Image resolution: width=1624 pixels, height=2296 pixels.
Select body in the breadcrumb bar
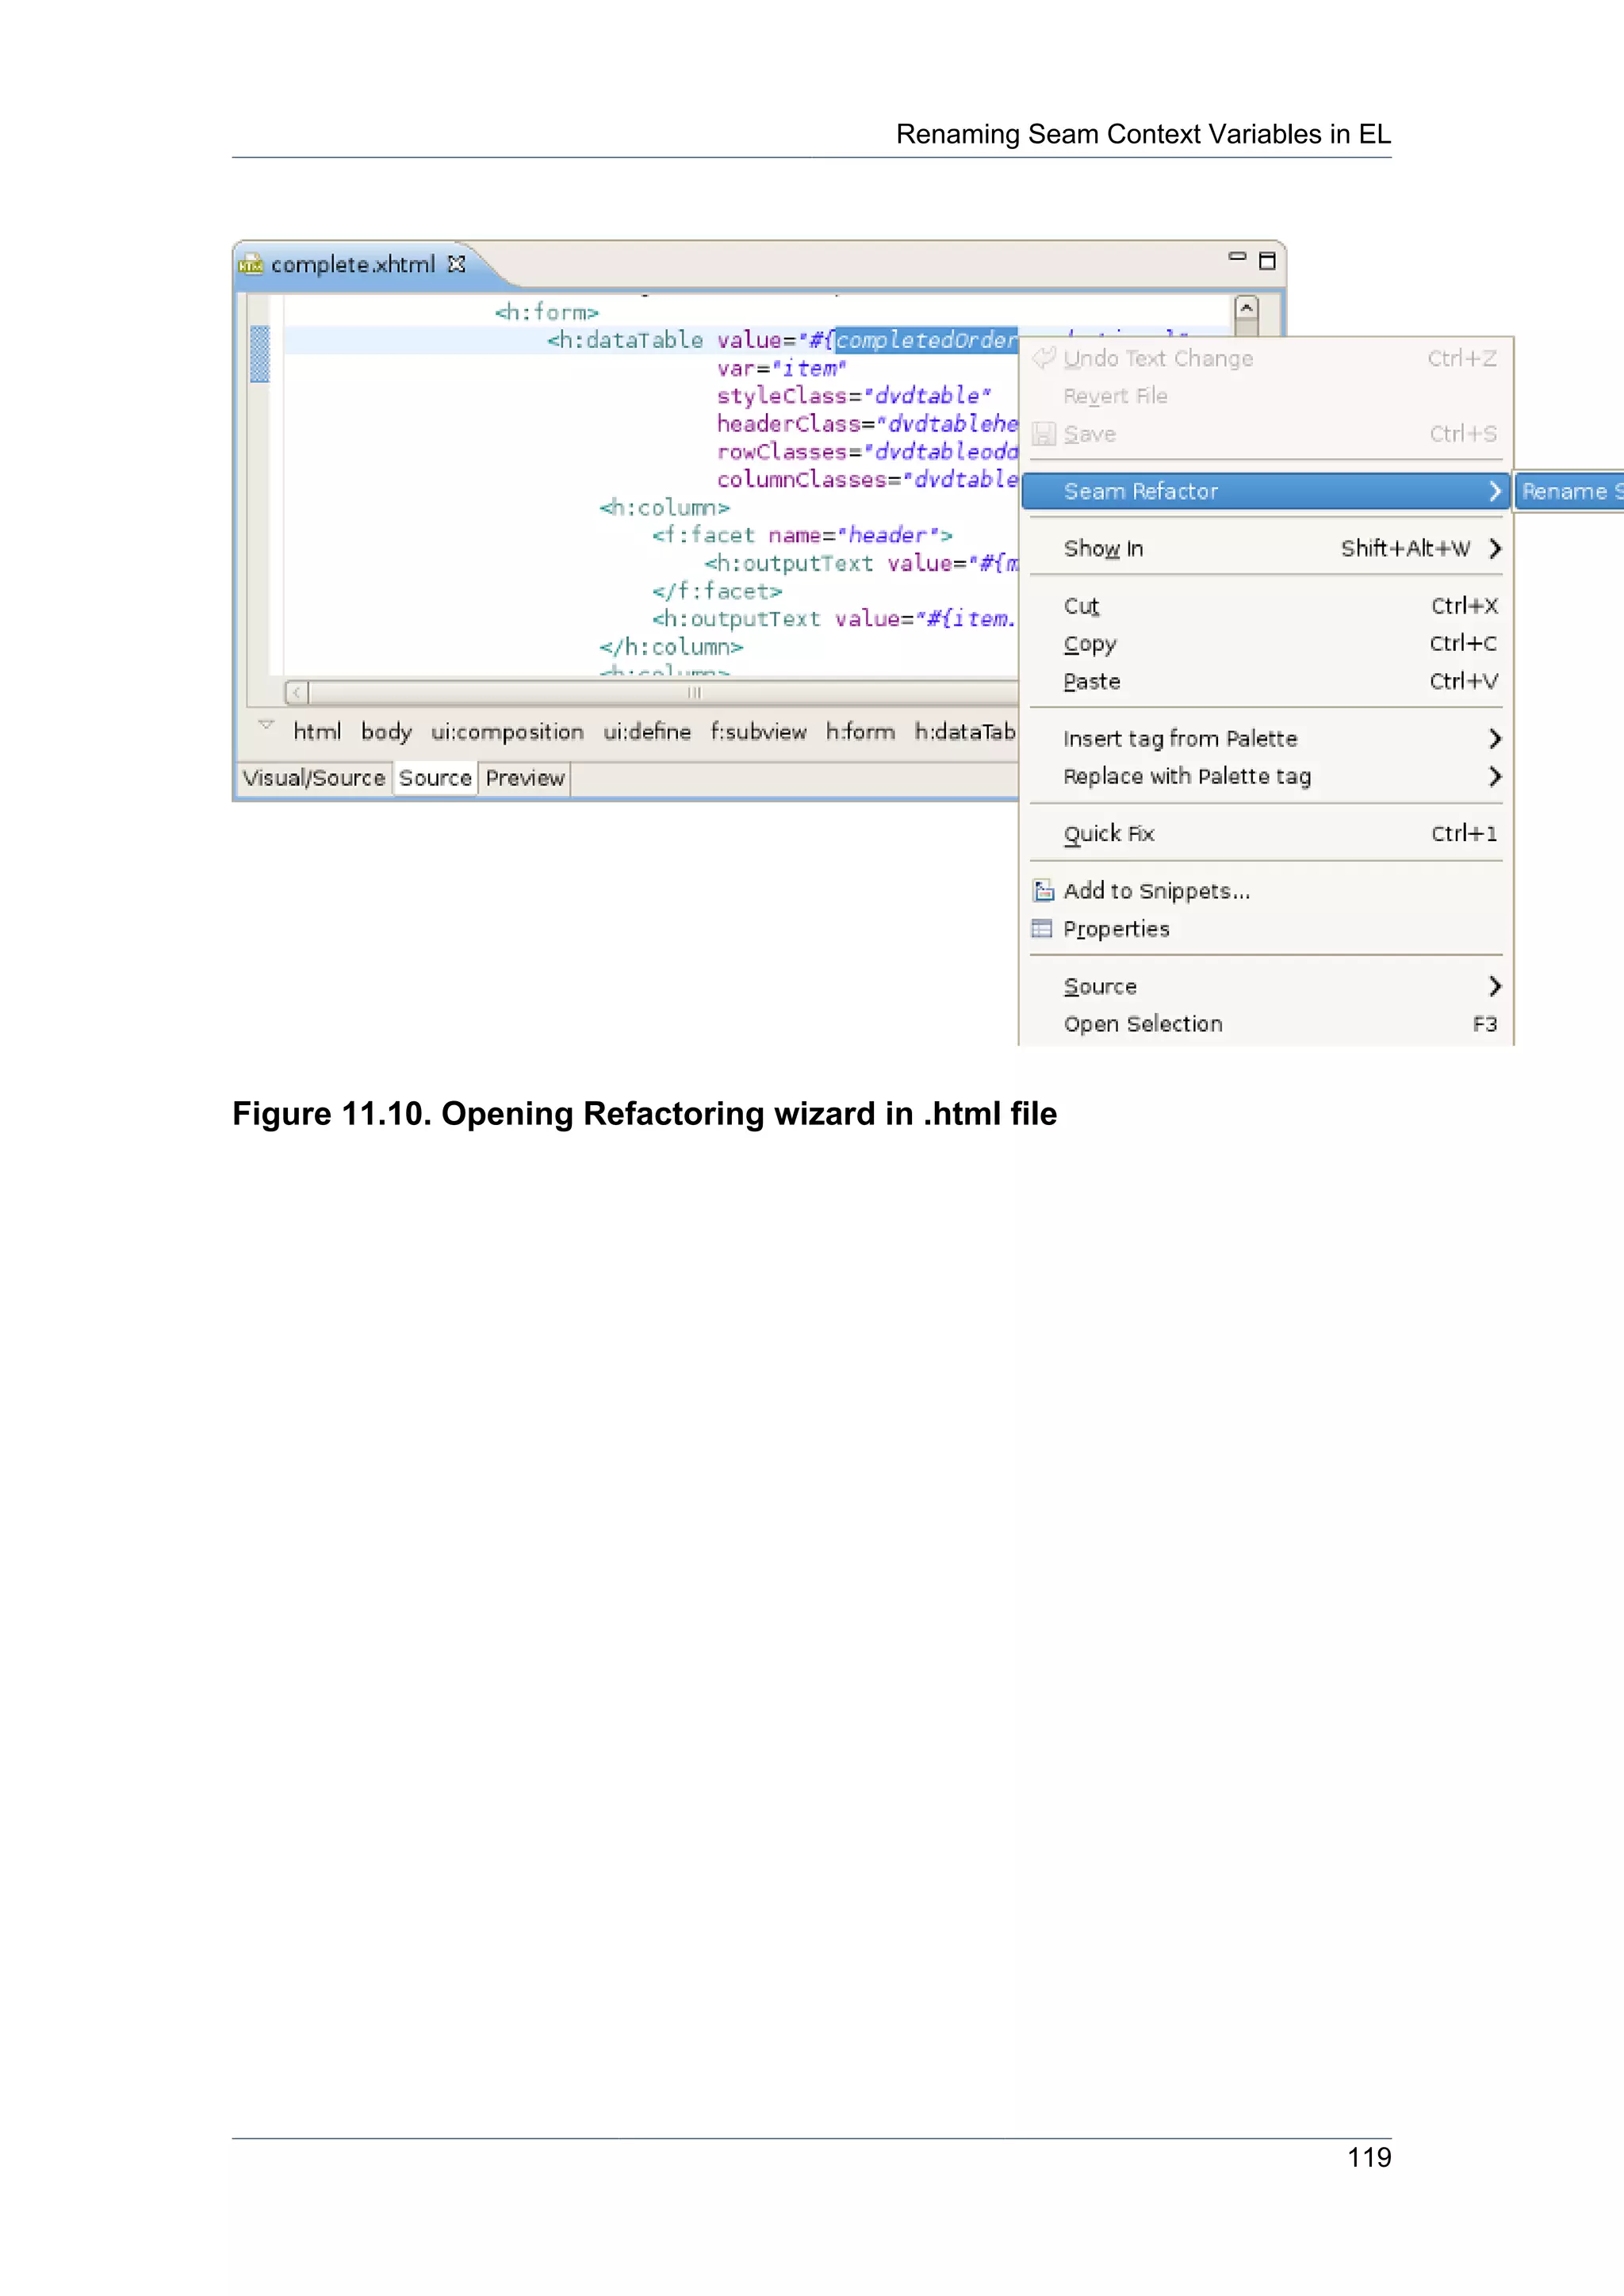(x=386, y=731)
